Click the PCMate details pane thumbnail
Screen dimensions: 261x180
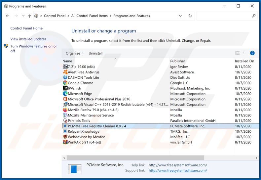(75, 169)
